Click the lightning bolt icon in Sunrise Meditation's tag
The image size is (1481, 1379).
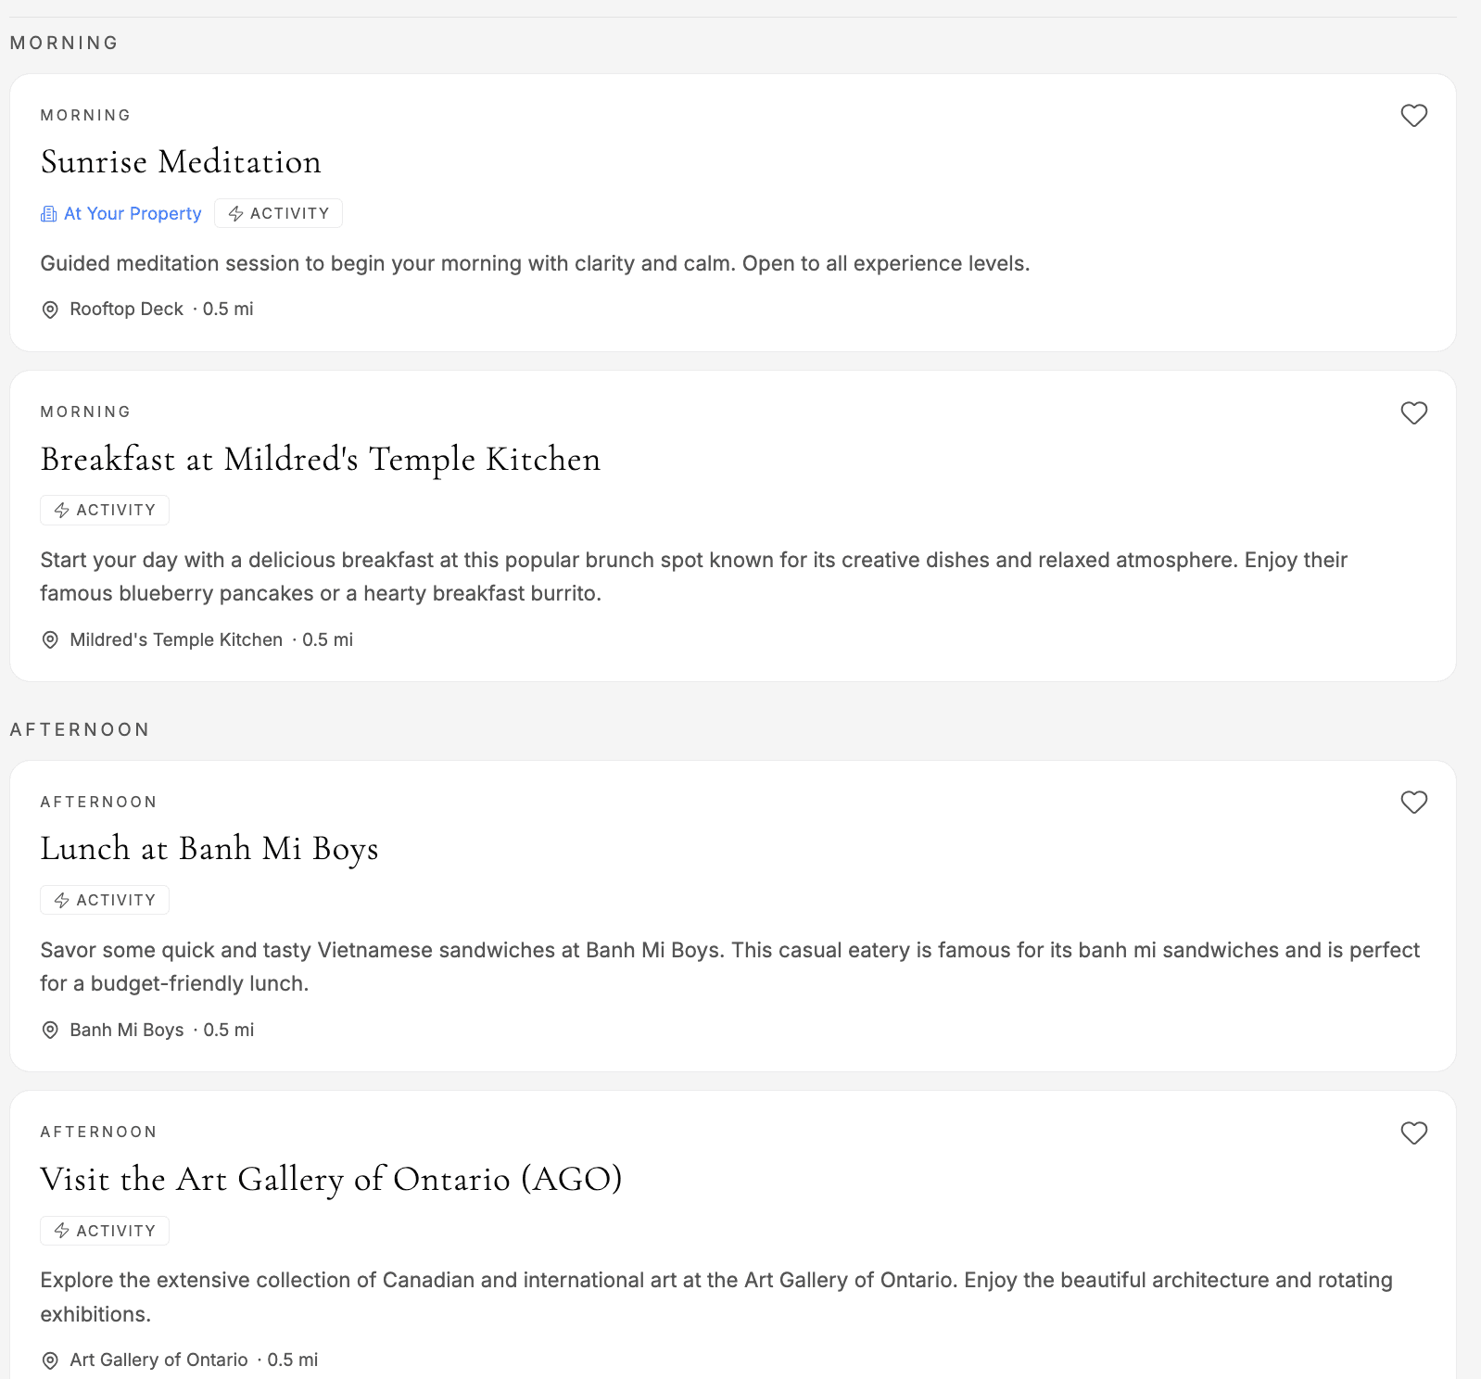pyautogui.click(x=236, y=214)
